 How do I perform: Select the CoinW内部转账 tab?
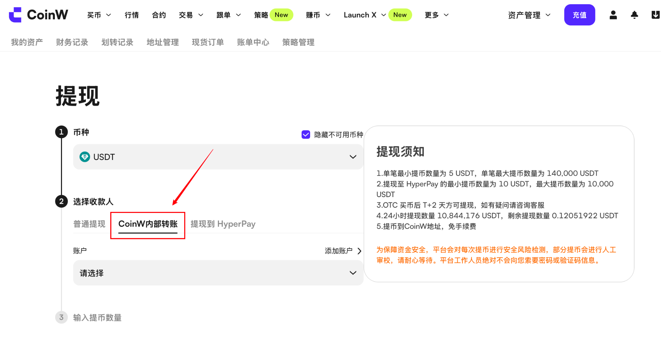[x=148, y=224]
